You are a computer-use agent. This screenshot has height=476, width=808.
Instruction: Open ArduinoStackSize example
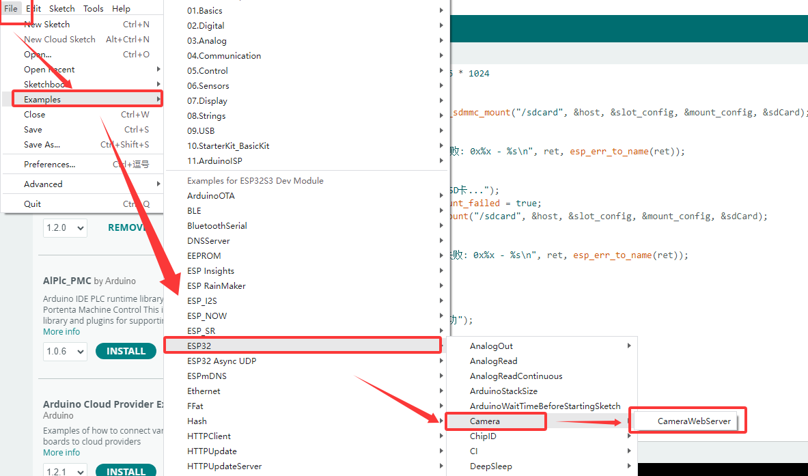point(542,391)
